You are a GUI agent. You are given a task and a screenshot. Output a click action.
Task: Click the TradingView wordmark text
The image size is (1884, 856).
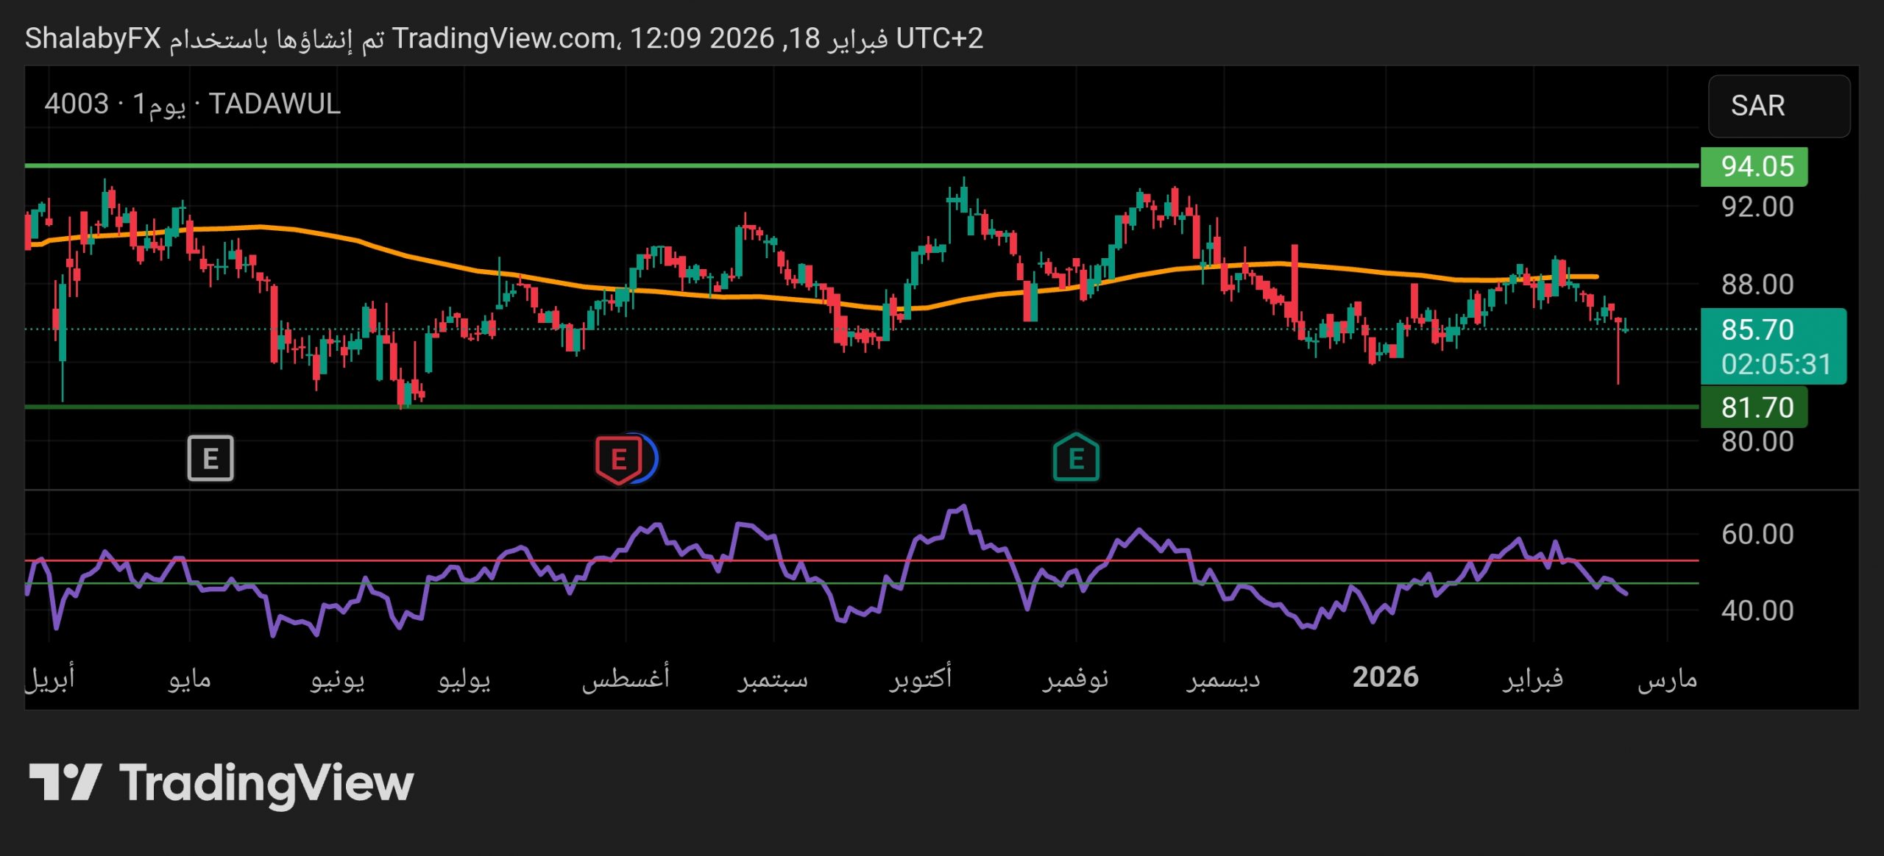(x=266, y=783)
